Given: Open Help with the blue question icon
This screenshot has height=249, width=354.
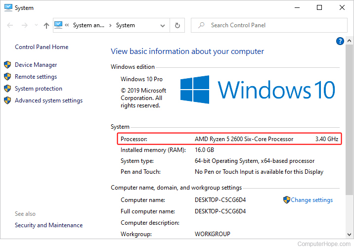Looking at the screenshot, I should point(340,41).
